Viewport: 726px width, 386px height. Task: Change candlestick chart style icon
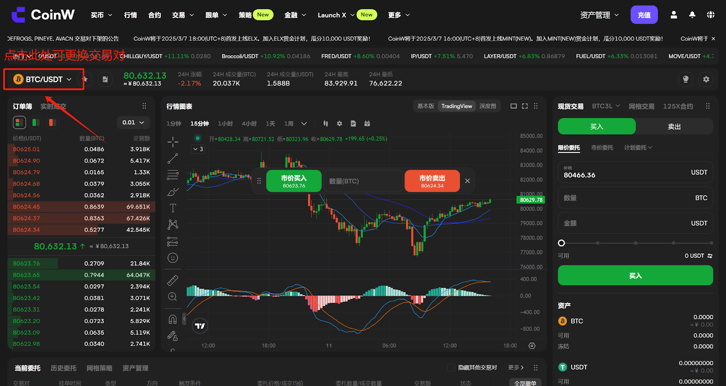tap(325, 124)
